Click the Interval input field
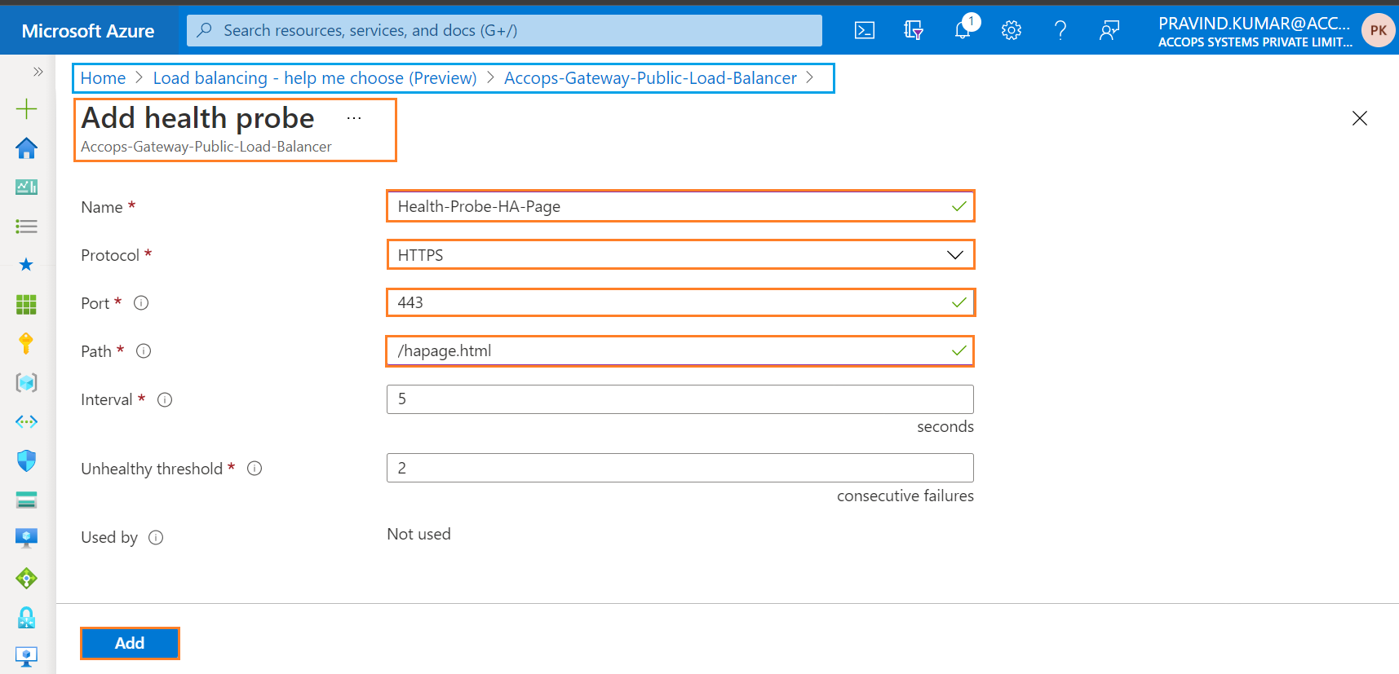 (680, 399)
